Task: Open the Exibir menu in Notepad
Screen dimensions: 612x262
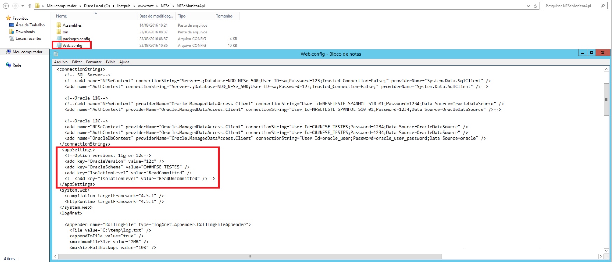Action: point(110,62)
